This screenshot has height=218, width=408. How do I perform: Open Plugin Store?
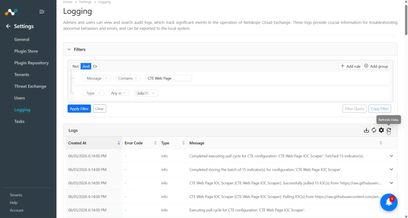tap(26, 51)
